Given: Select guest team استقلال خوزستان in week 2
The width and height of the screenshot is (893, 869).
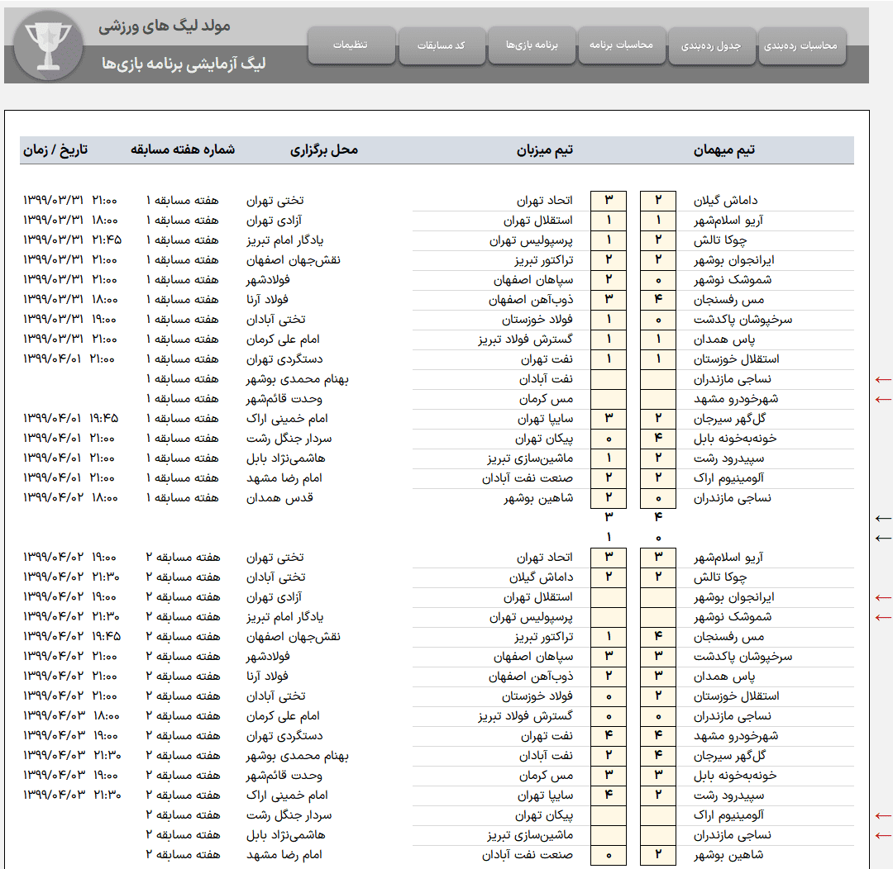Looking at the screenshot, I should click(x=737, y=696).
